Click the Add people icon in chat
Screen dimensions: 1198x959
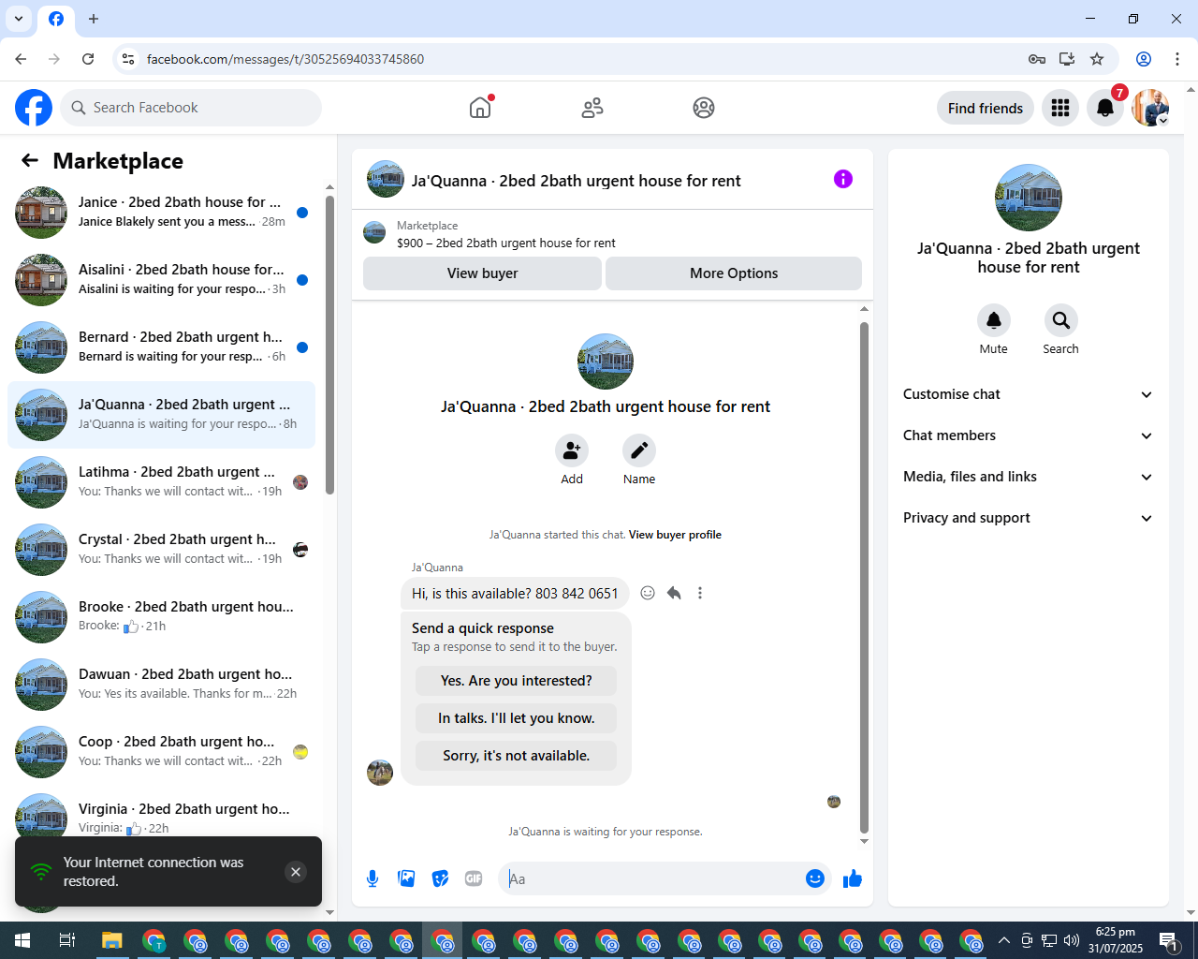click(572, 450)
